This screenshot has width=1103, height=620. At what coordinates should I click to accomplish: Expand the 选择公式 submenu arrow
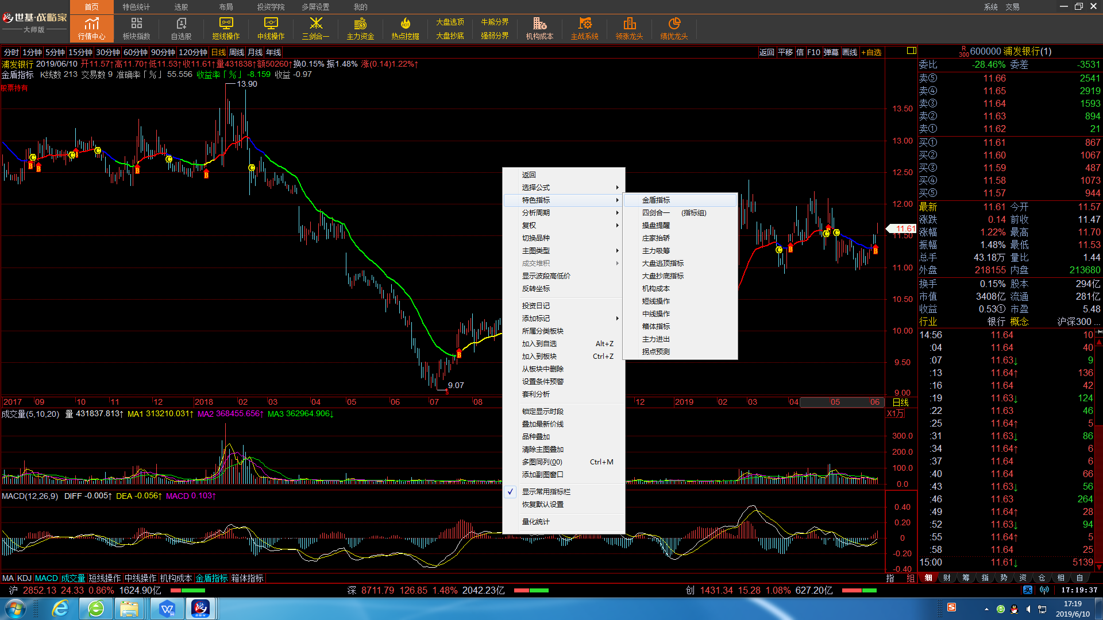[x=618, y=188]
